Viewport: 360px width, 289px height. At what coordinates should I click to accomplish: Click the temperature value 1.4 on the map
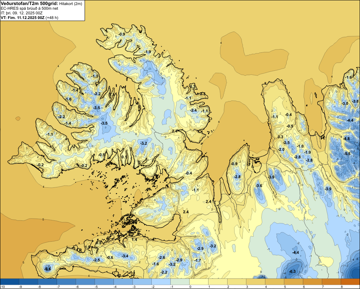coord(134,239)
